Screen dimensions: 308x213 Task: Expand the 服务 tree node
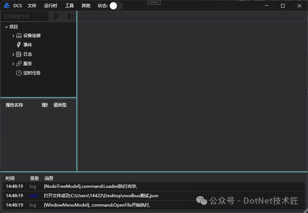tap(13, 63)
